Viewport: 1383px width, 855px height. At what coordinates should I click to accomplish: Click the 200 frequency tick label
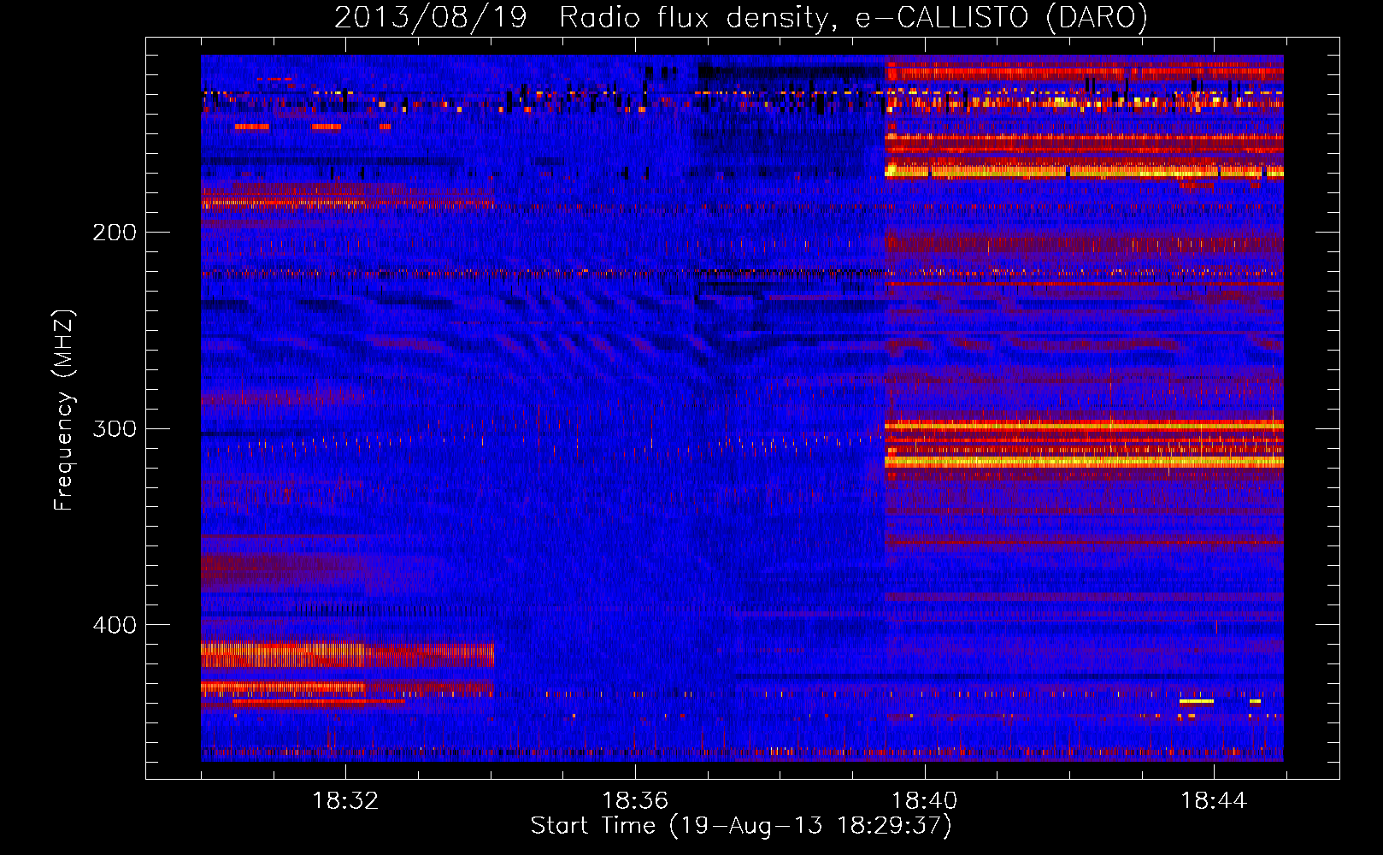(115, 233)
